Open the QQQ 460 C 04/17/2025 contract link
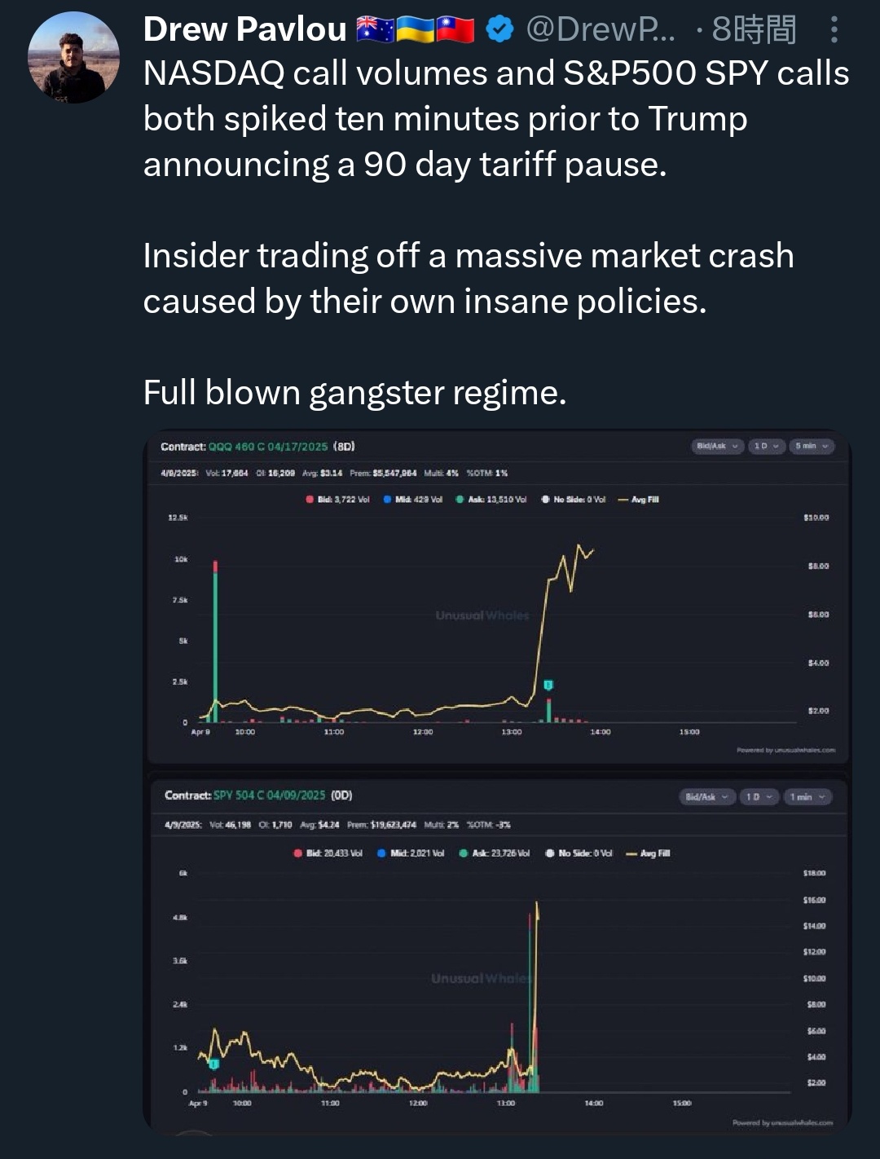Viewport: 880px width, 1159px height. click(x=268, y=447)
